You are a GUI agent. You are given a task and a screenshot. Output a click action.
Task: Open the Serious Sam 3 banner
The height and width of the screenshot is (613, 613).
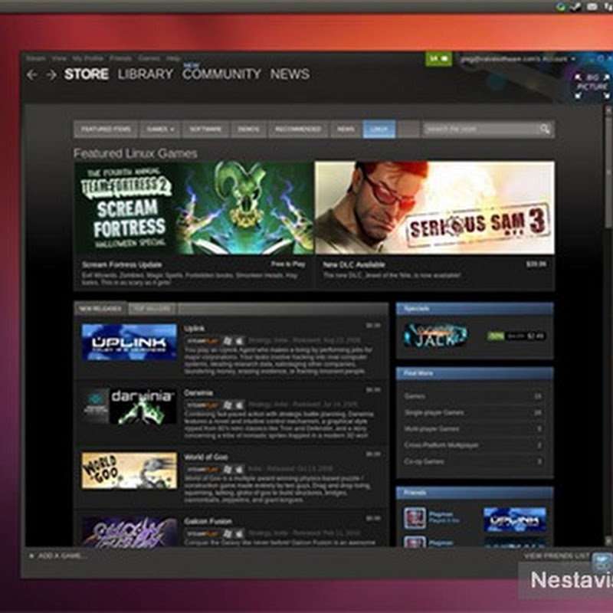pyautogui.click(x=434, y=208)
